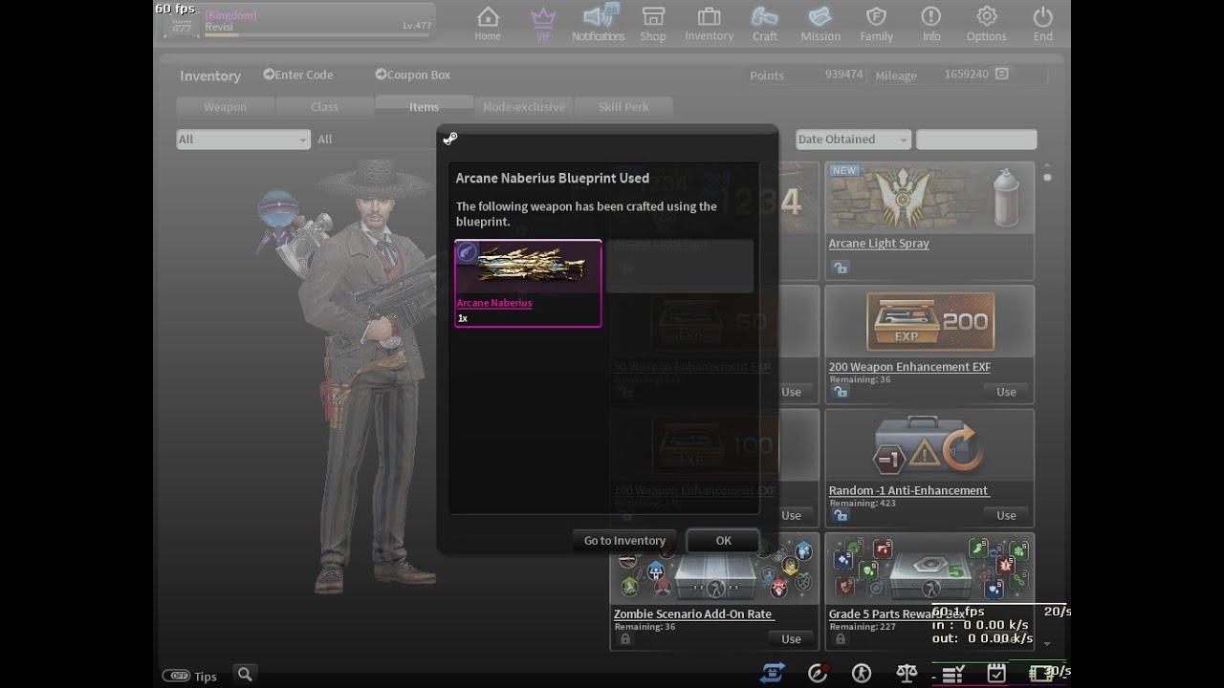Click the compass icon with red dot
The width and height of the screenshot is (1224, 688).
click(x=818, y=674)
